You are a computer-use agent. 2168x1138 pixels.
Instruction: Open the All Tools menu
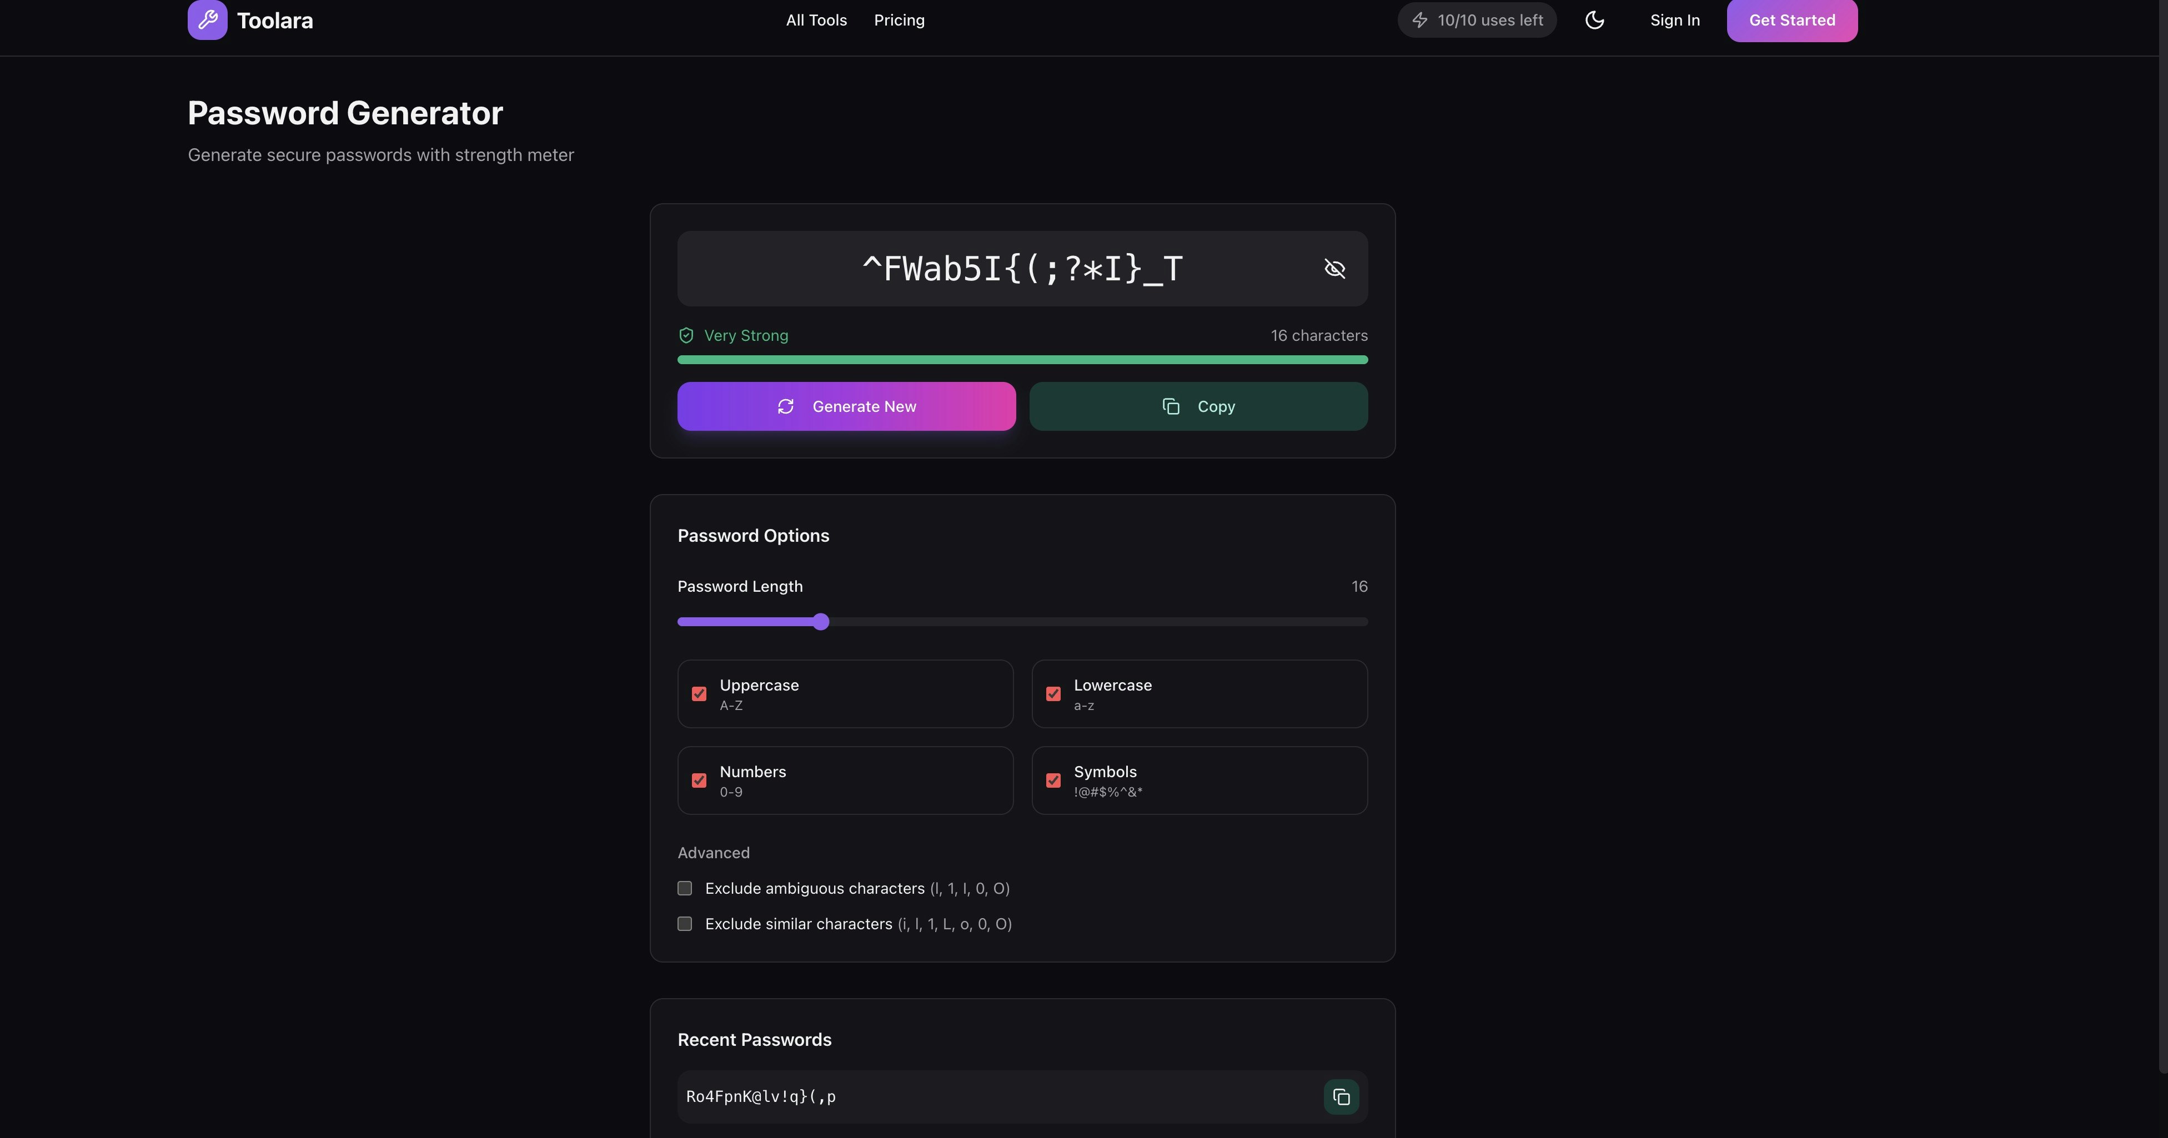pos(816,20)
